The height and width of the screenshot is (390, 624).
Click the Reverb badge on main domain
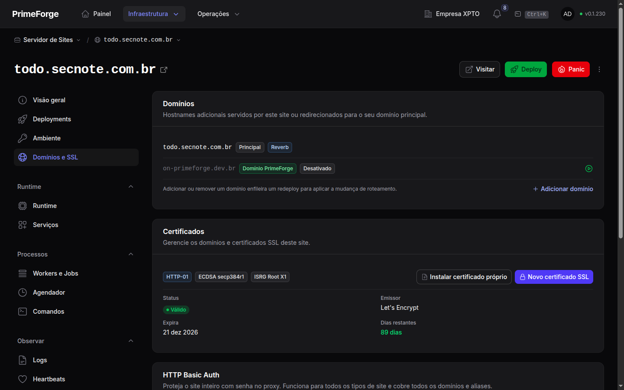(280, 147)
